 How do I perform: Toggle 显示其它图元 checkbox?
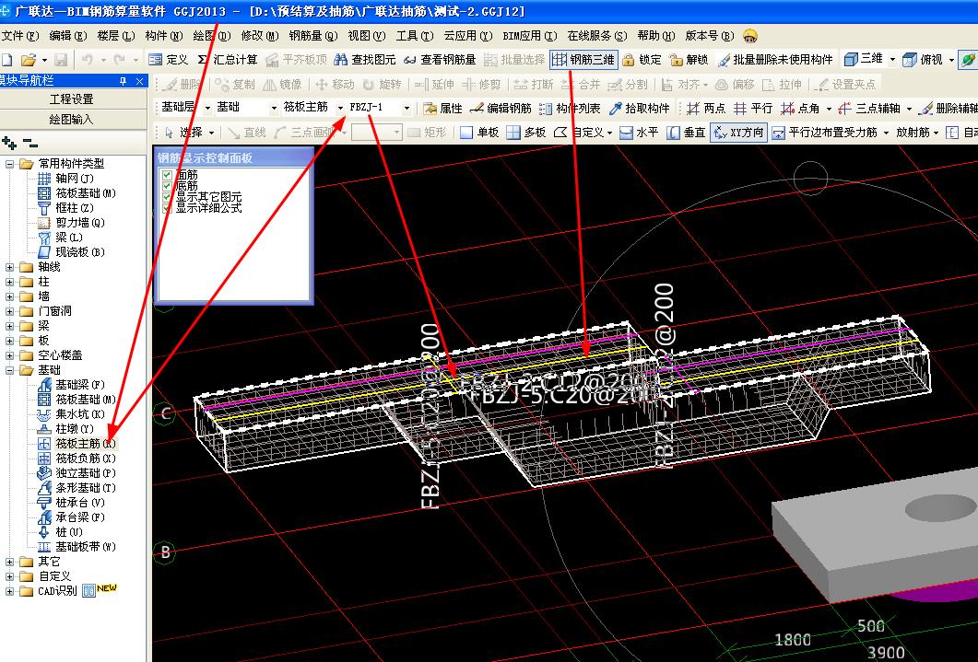[x=167, y=197]
